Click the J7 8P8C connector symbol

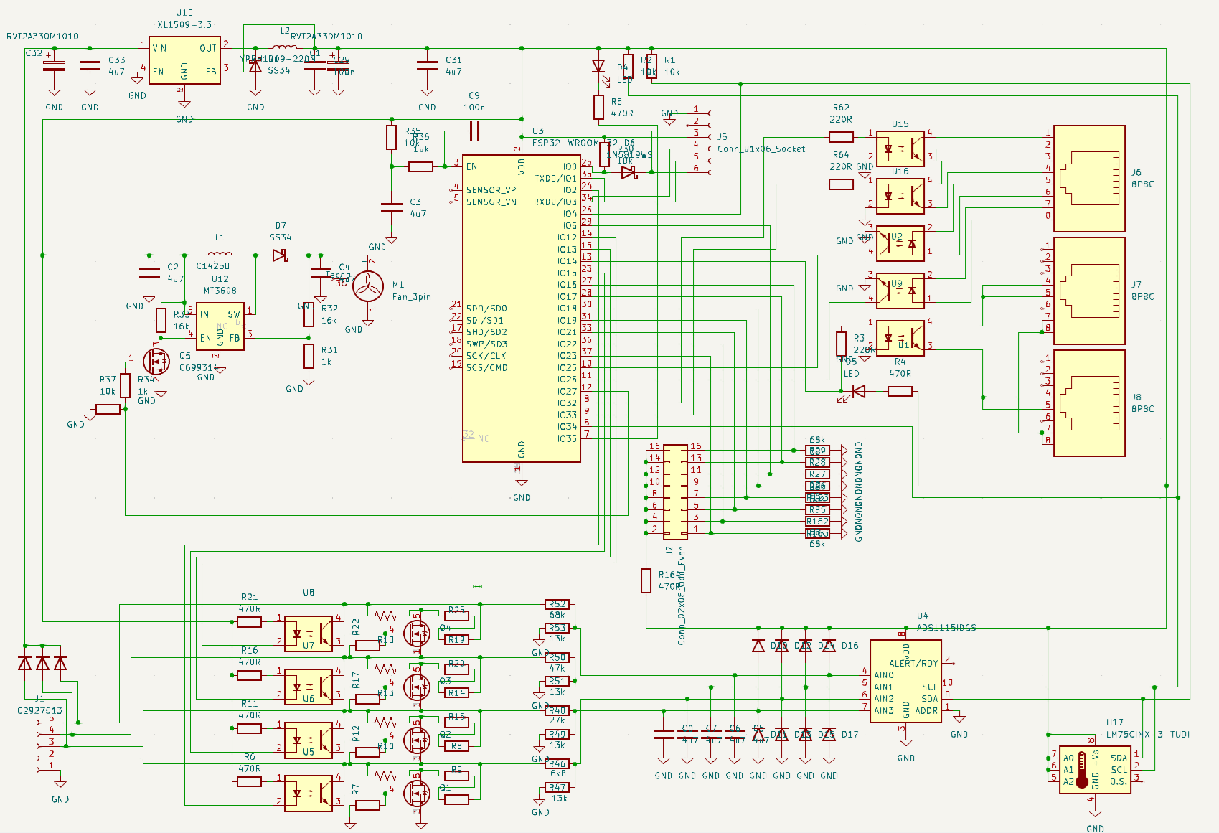(x=1089, y=291)
